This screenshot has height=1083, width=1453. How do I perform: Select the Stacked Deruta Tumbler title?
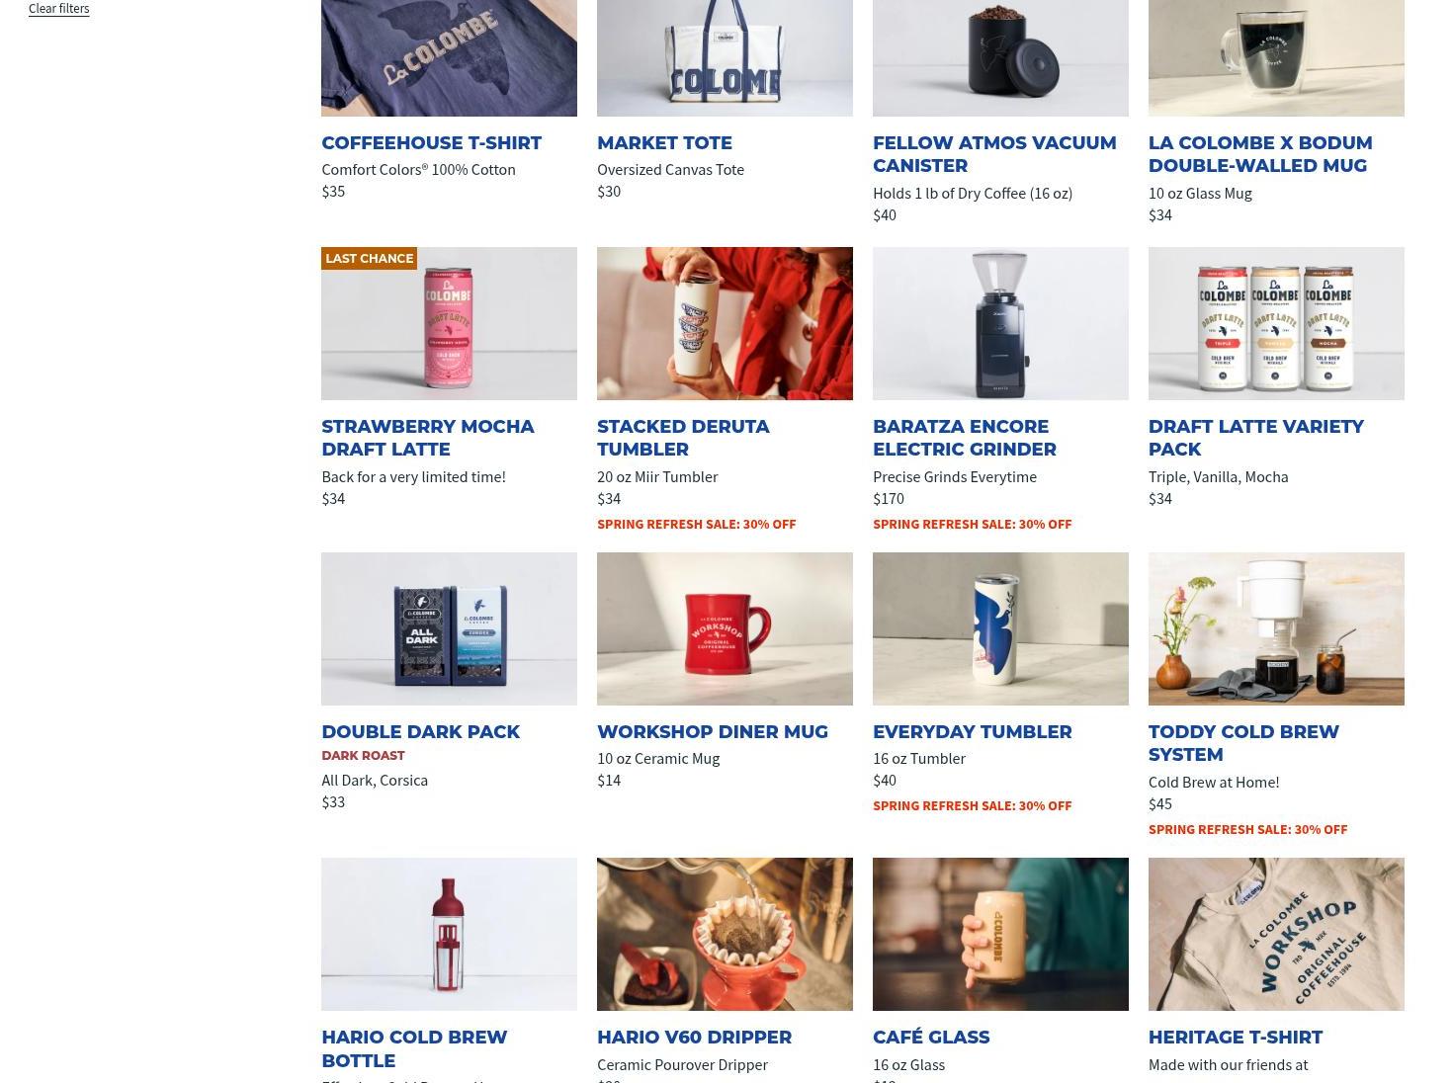[683, 438]
